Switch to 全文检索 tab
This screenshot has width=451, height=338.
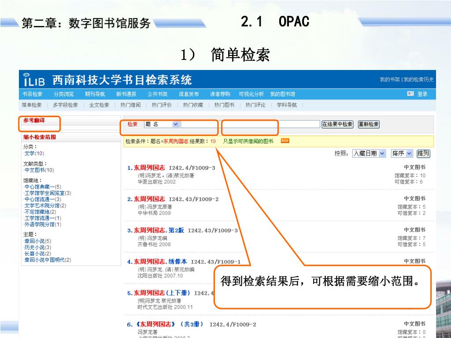click(99, 105)
